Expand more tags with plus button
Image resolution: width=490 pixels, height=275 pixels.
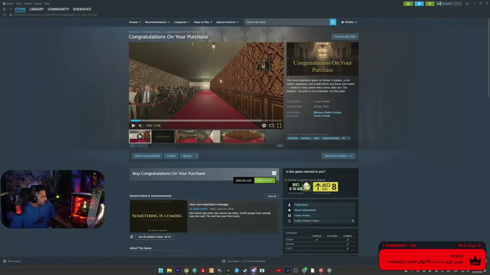click(x=348, y=138)
